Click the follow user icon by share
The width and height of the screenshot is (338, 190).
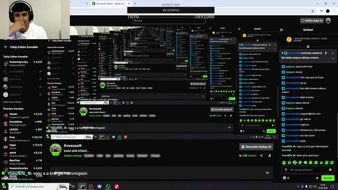pyautogui.click(x=270, y=156)
